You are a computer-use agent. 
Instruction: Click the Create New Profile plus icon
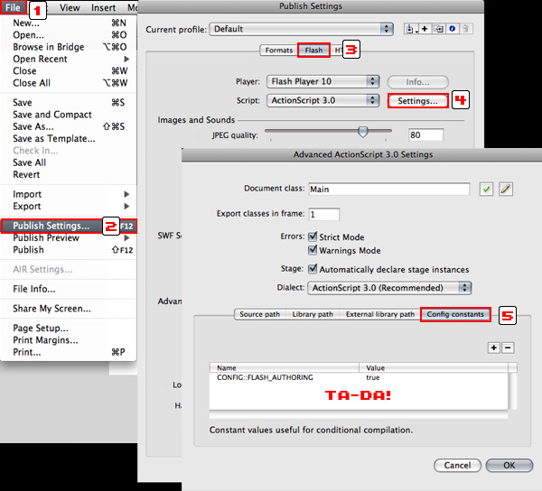(x=425, y=29)
